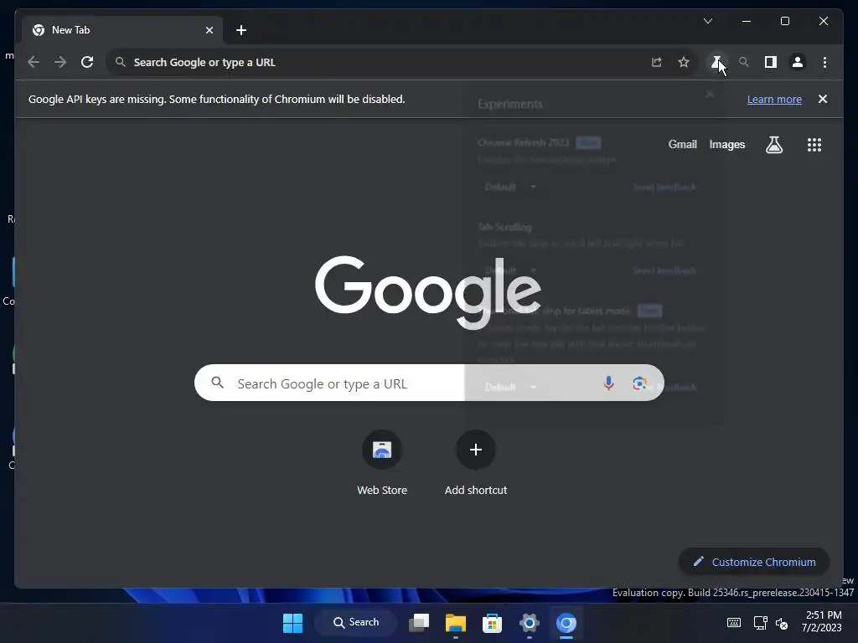Search by image with Google Lens icon
Viewport: 858px width, 643px height.
(x=639, y=383)
